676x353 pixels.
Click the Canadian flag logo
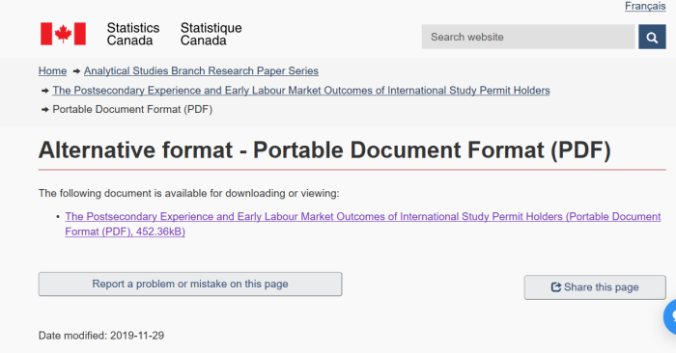pos(64,34)
